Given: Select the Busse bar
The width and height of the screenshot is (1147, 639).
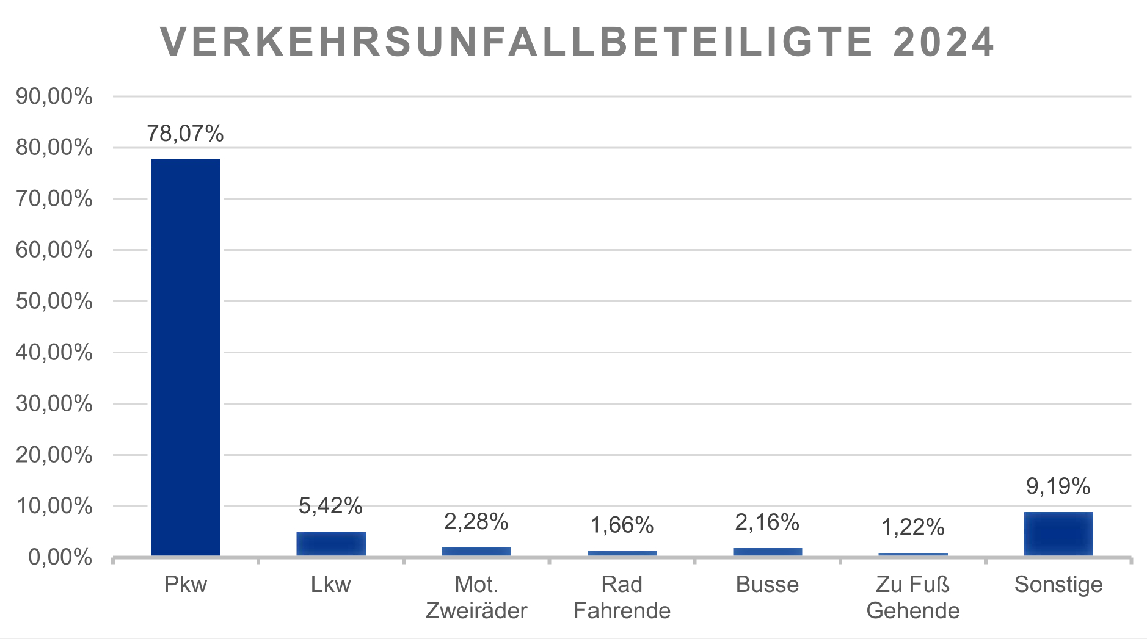Looking at the screenshot, I should pos(768,552).
